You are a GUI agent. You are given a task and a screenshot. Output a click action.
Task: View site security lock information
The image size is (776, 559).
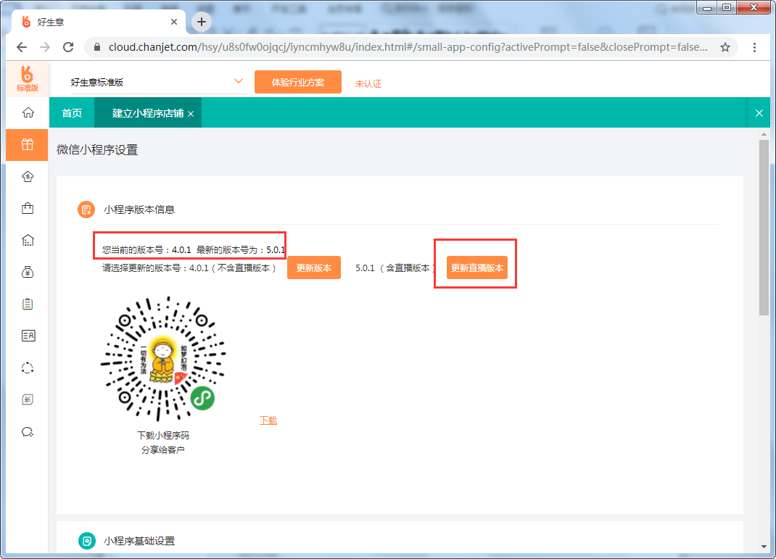coord(97,47)
